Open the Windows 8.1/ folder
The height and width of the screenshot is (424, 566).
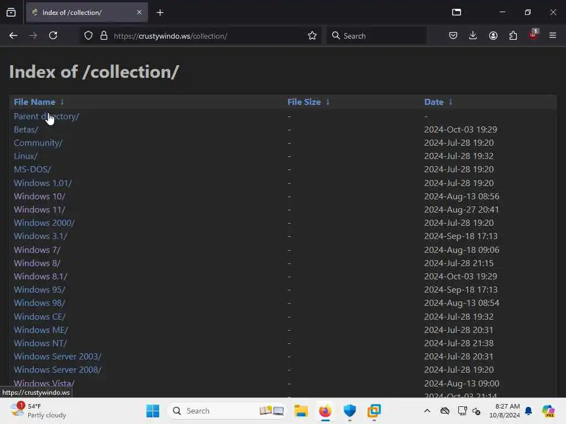click(40, 277)
